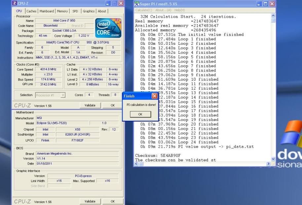302x205 pixels.
Task: Maximize the Super PI window
Action: click(x=266, y=4)
